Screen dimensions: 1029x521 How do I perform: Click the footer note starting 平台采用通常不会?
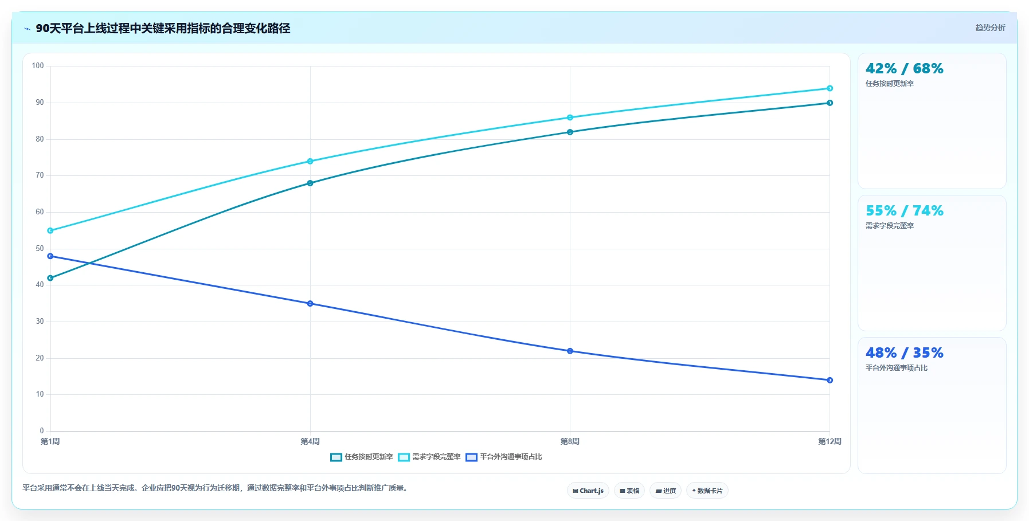216,488
